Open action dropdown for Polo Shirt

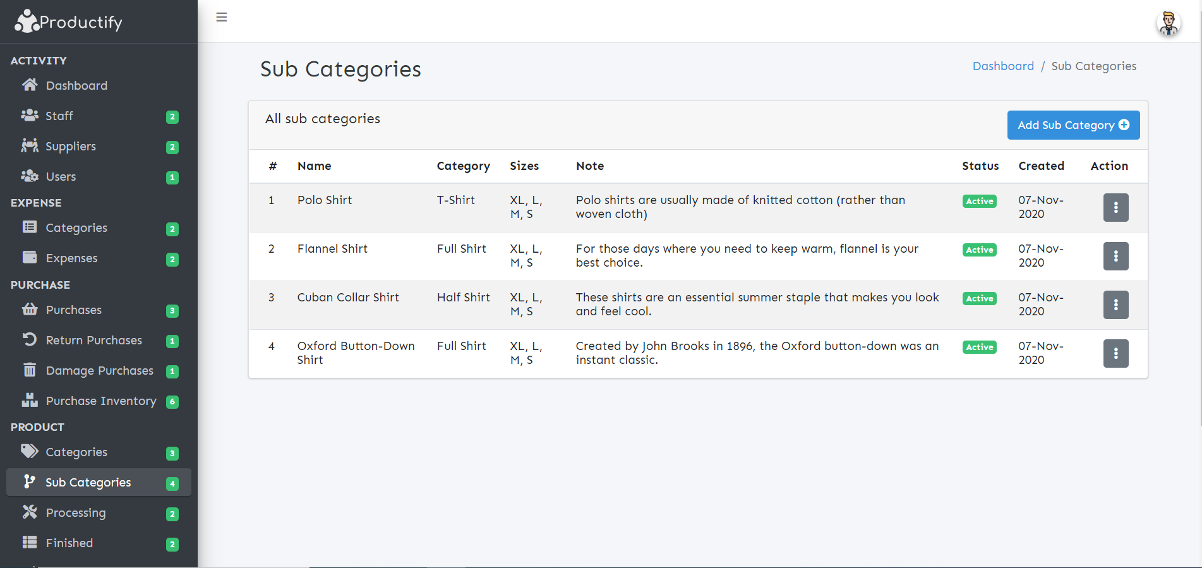[x=1115, y=207]
